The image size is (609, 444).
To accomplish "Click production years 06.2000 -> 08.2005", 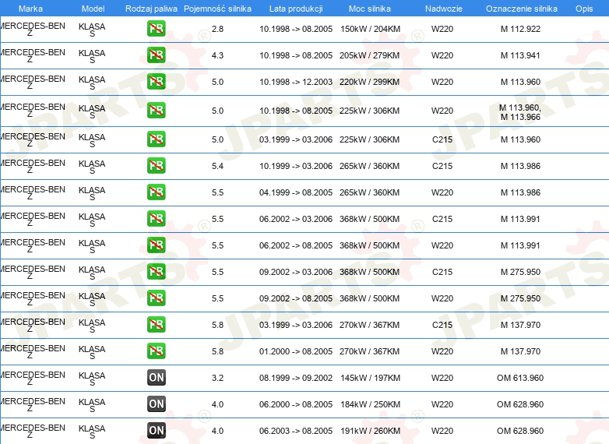I will click(x=296, y=404).
